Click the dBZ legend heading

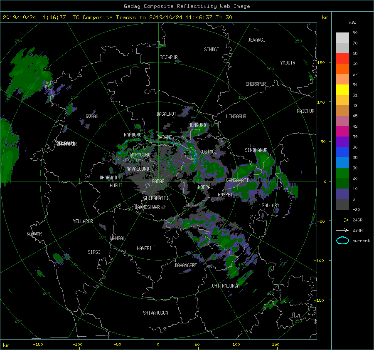click(352, 22)
